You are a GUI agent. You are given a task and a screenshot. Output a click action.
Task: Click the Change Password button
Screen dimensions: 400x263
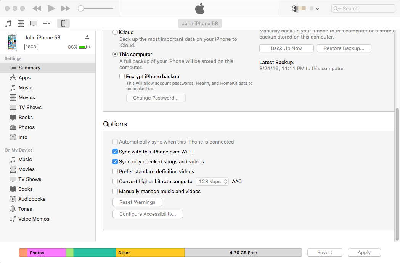tap(156, 98)
